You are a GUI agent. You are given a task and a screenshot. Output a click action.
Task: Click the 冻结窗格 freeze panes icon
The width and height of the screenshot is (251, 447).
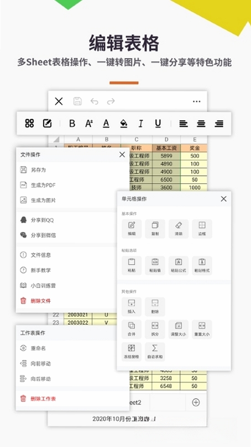tap(132, 352)
